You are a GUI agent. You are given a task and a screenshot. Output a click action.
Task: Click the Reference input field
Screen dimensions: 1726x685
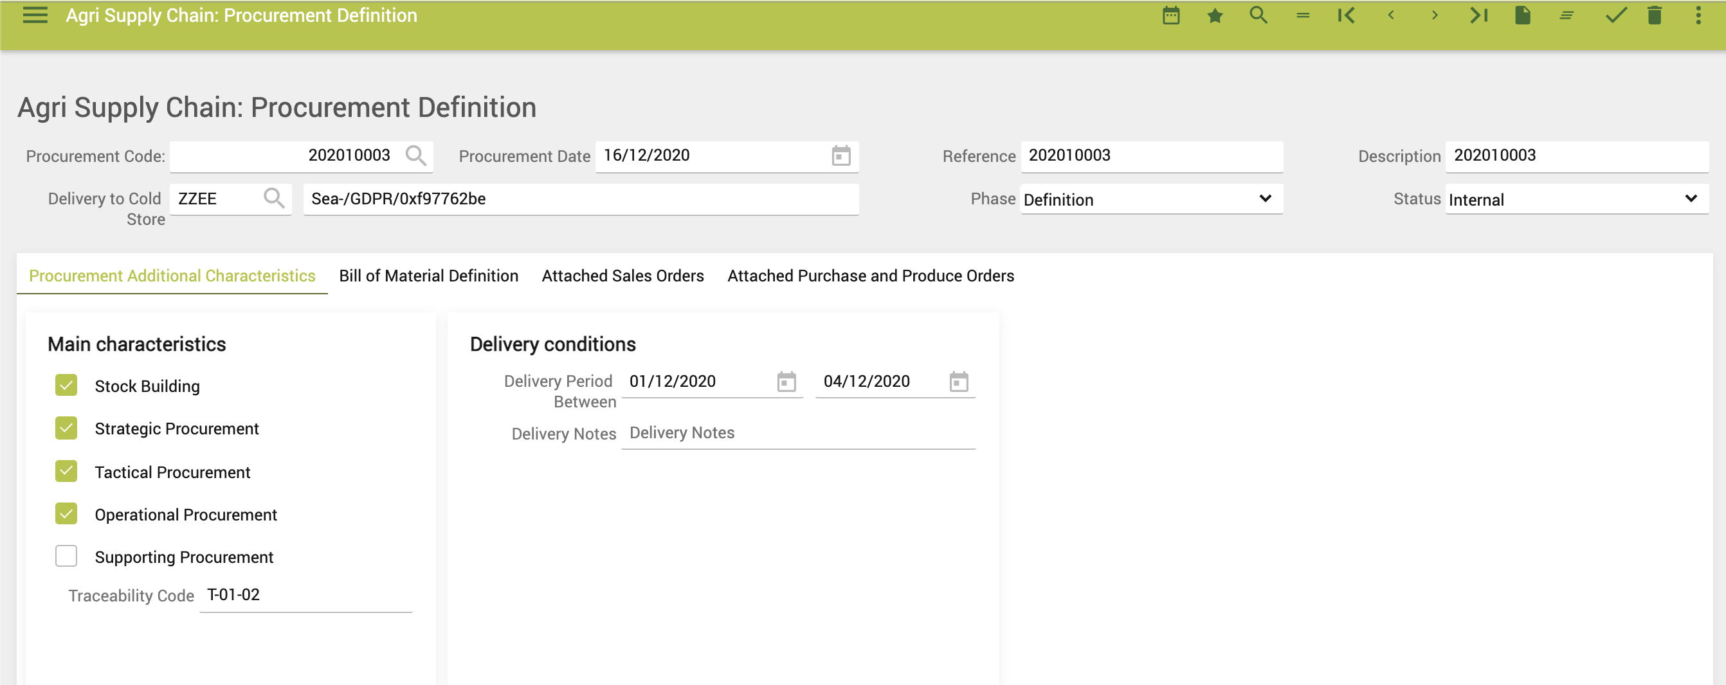click(x=1151, y=156)
